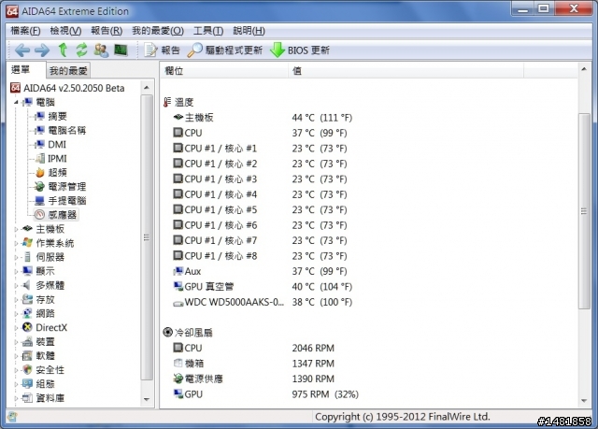Click the 組態 tree icon
This screenshot has height=429, width=598.
click(x=27, y=384)
